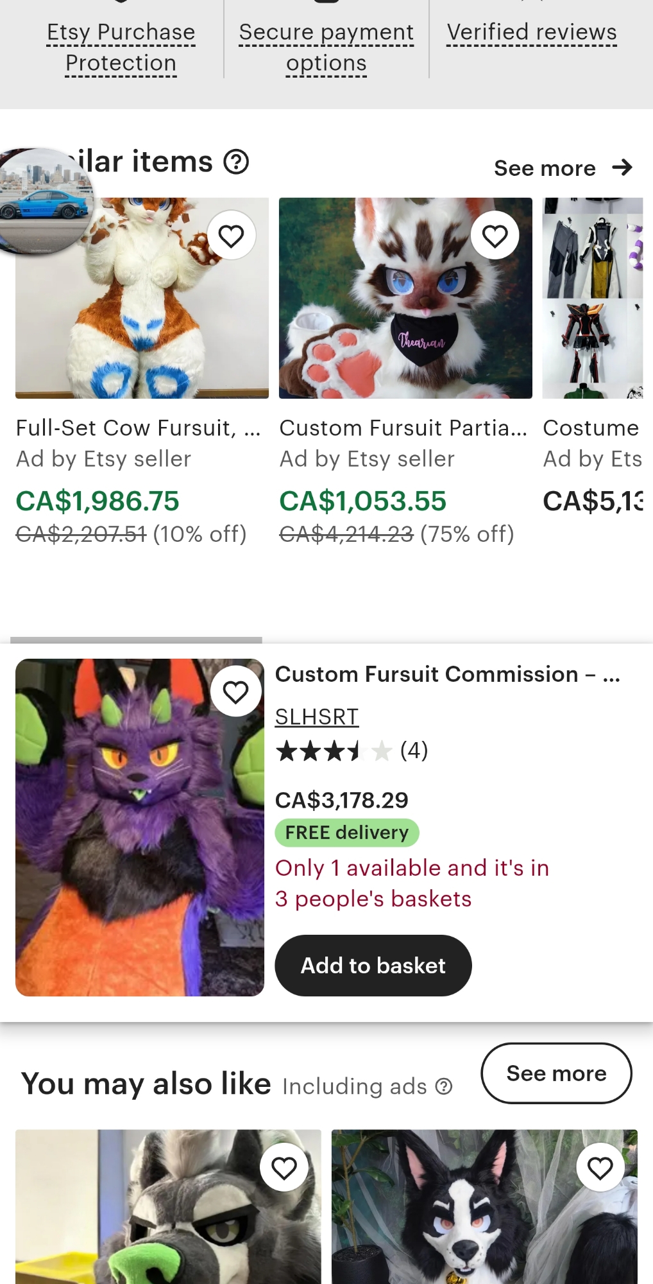The image size is (653, 1284).
Task: Favorite the Full-Set Cow Fursuit listing
Action: pyautogui.click(x=231, y=236)
